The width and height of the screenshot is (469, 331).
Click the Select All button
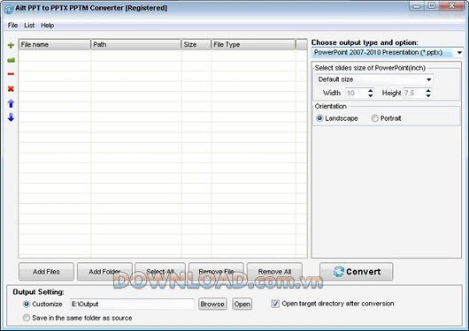coord(160,272)
